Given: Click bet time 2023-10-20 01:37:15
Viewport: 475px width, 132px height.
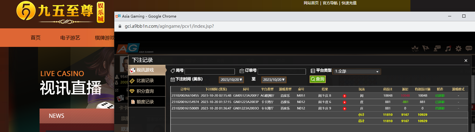Looking at the screenshot, I should coord(216,102).
